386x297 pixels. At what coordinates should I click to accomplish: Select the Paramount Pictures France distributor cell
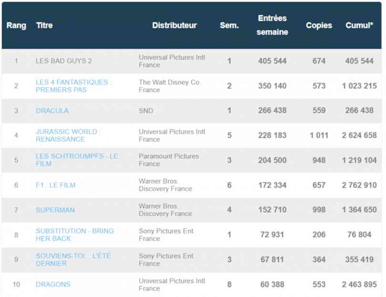[169, 160]
